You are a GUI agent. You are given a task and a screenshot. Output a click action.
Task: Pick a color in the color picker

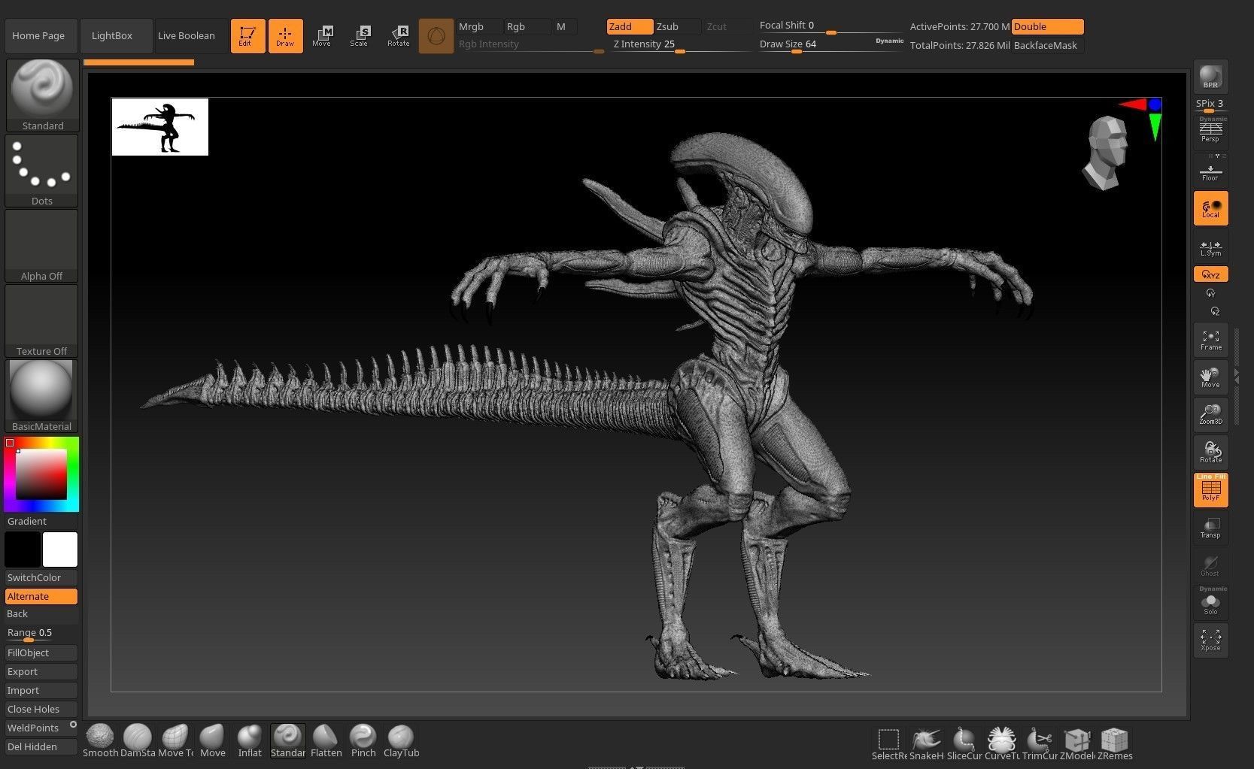click(x=41, y=474)
